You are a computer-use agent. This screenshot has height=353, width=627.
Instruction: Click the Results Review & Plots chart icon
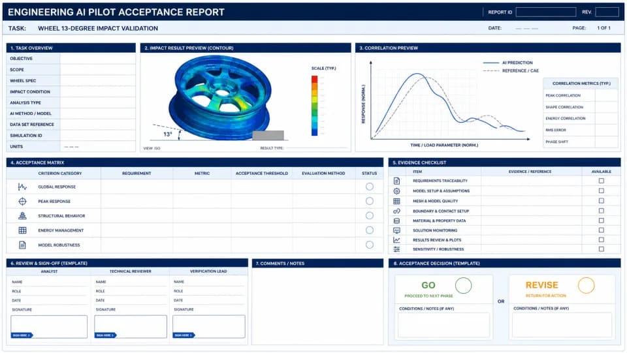click(x=396, y=240)
